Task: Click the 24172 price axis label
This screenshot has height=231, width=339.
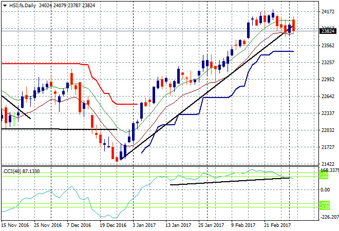Action: (x=328, y=12)
